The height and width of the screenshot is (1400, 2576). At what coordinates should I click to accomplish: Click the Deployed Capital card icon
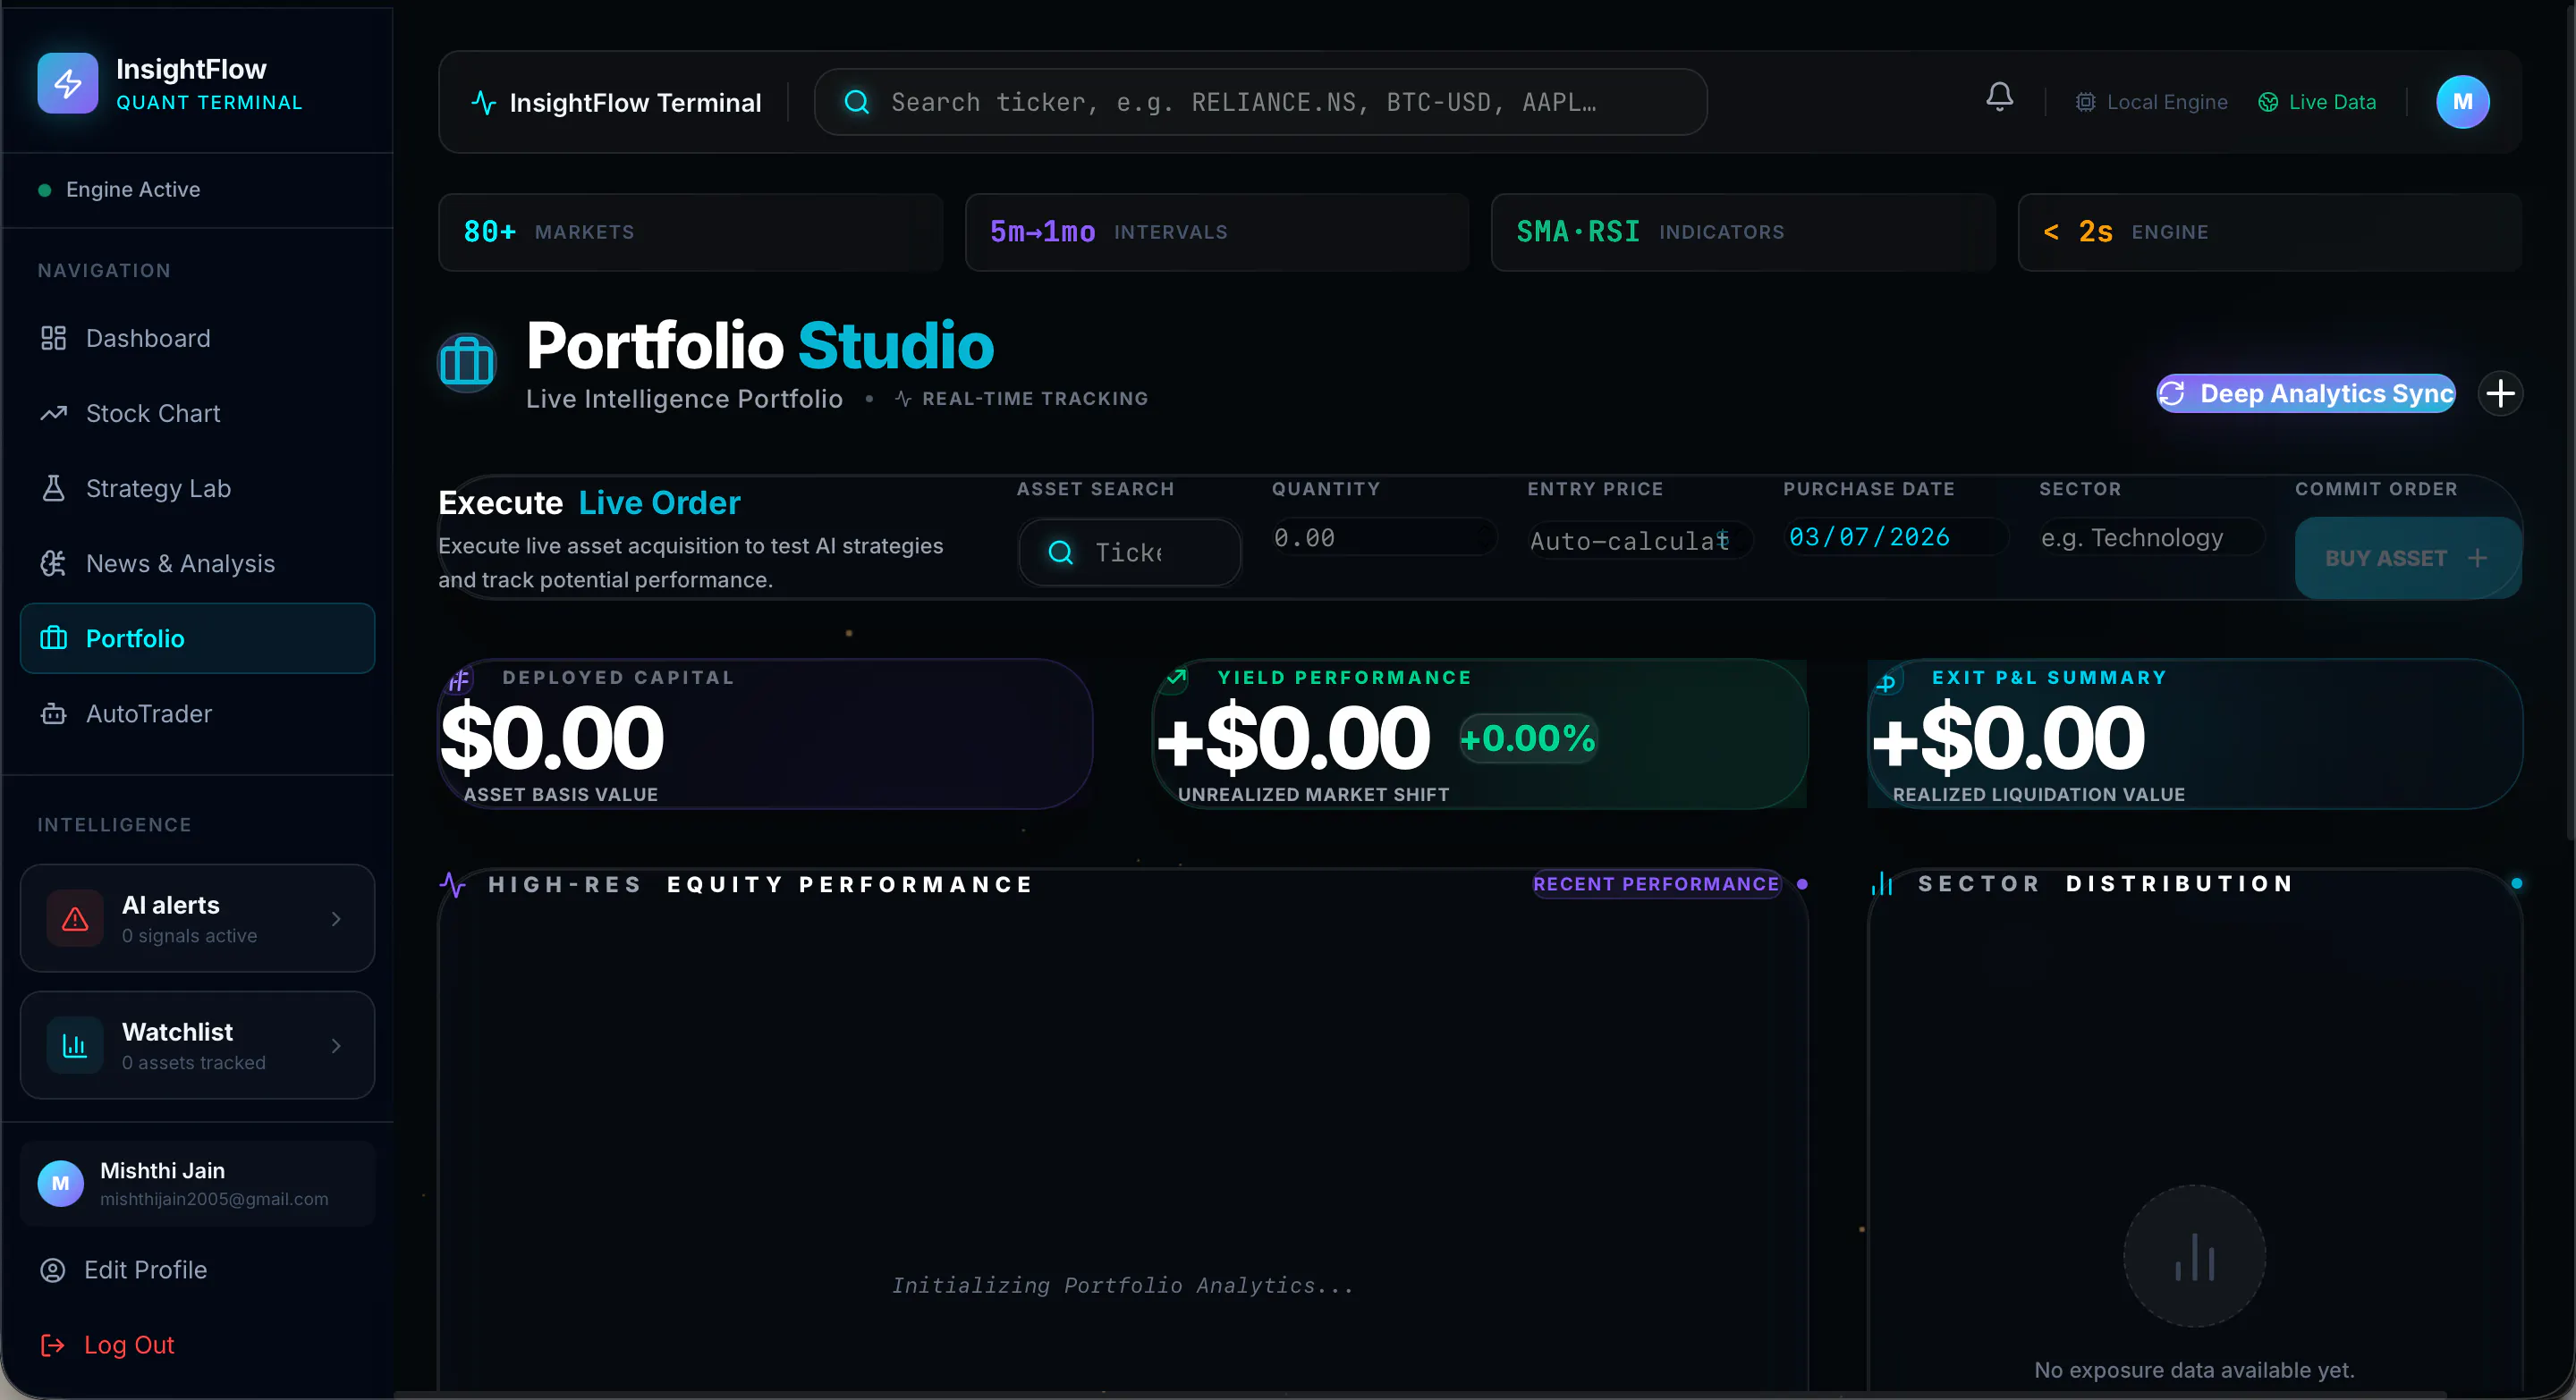(460, 681)
